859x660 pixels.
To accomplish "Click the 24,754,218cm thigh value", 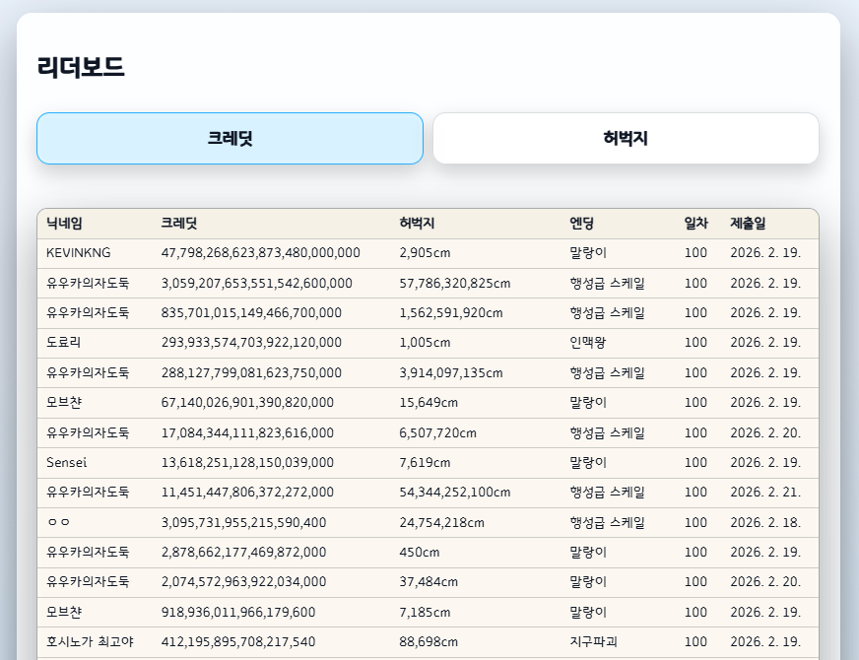I will (441, 522).
